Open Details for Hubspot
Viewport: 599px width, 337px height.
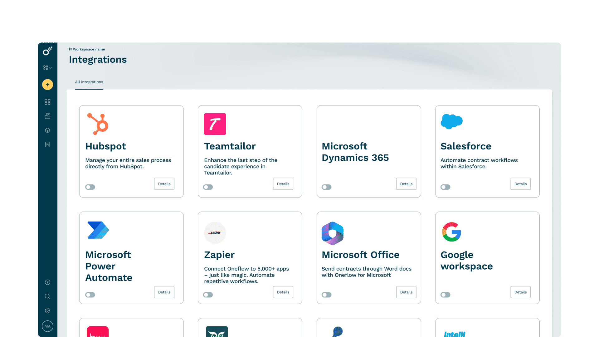click(164, 184)
